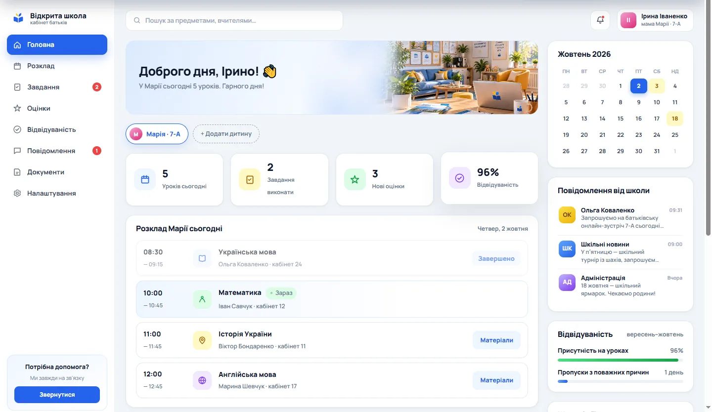This screenshot has height=412, width=712.
Task: Click the globe icon for Англійська мова
Action: [202, 380]
